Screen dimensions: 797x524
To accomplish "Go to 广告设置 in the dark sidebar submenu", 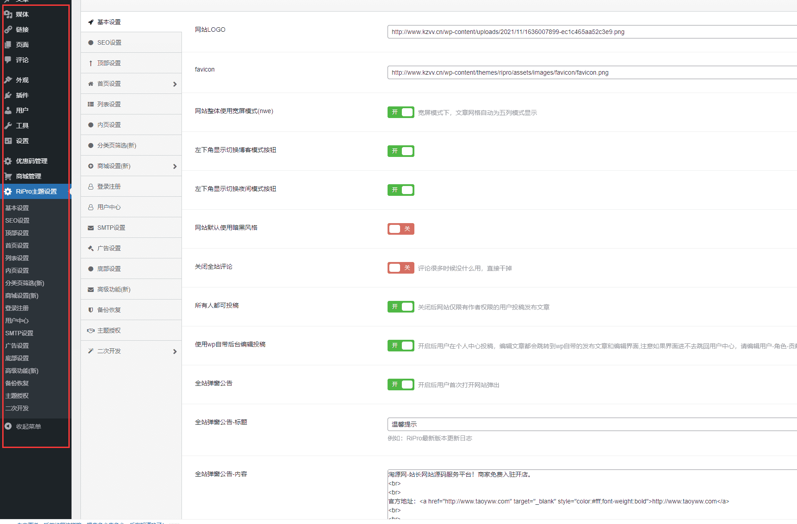I will click(17, 346).
